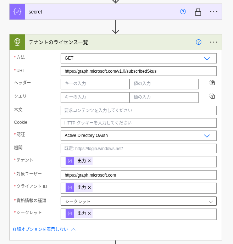Click the Cookie input field
The height and width of the screenshot is (244, 233).
(139, 123)
